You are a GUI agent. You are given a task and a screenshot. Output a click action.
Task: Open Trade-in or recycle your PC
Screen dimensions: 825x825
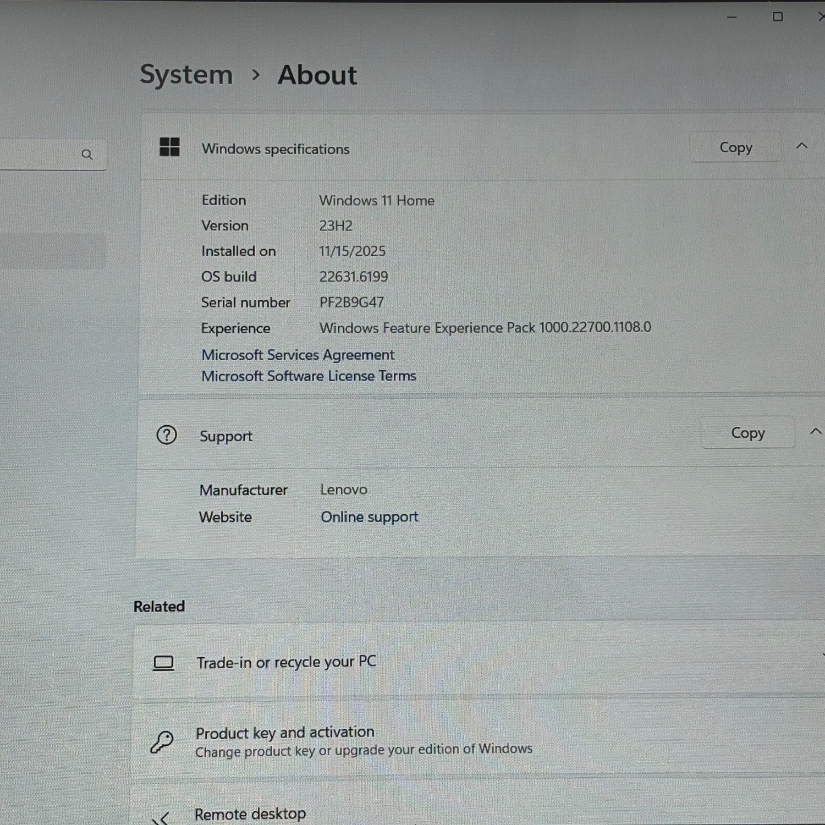point(286,662)
